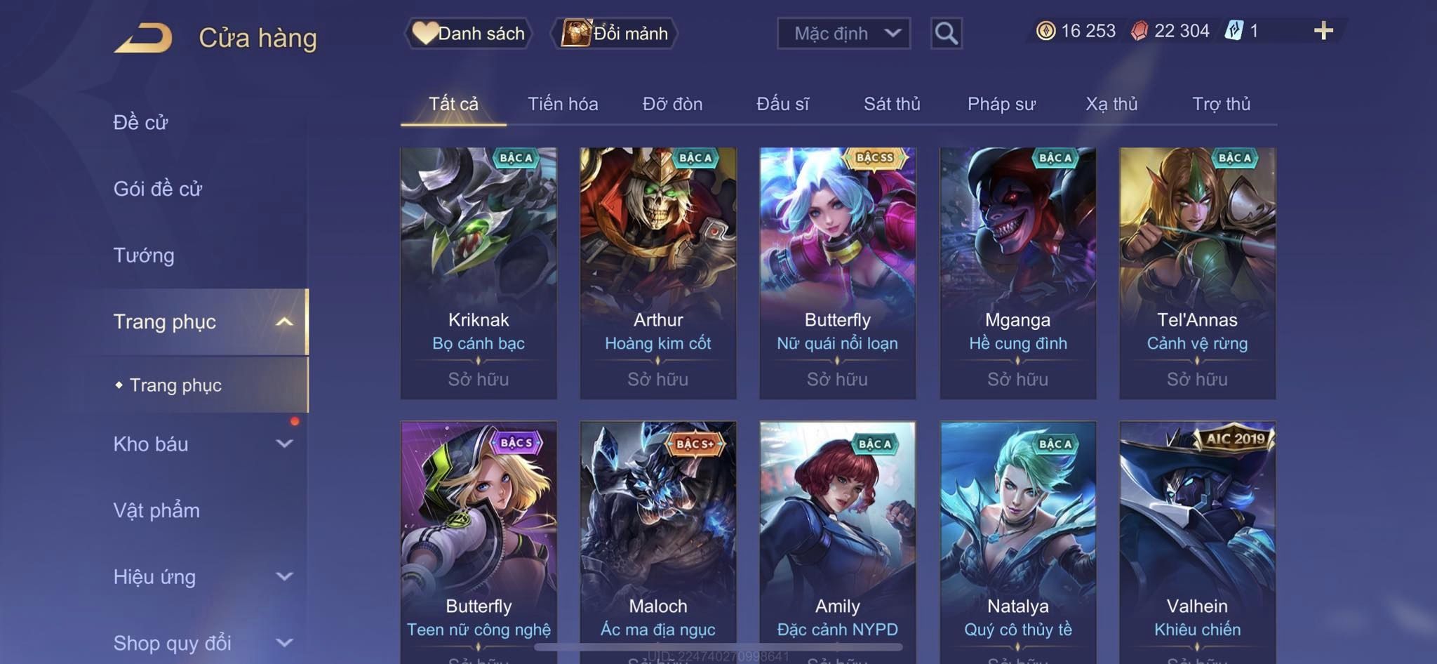The width and height of the screenshot is (1437, 664).
Task: Switch to the Pháp sư tab
Action: [x=1001, y=104]
